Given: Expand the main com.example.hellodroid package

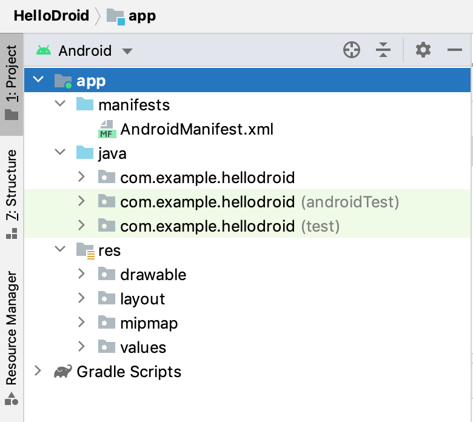Looking at the screenshot, I should point(81,177).
